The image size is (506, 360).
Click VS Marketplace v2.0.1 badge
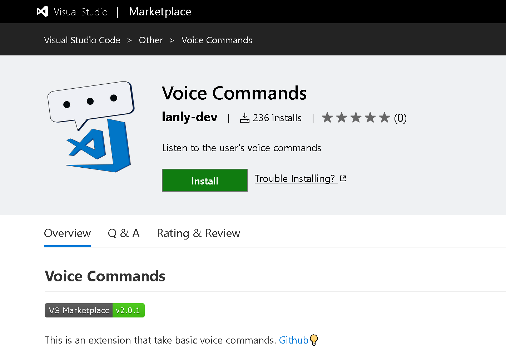point(95,310)
